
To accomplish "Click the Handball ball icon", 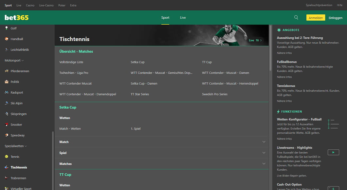I will click(7, 39).
